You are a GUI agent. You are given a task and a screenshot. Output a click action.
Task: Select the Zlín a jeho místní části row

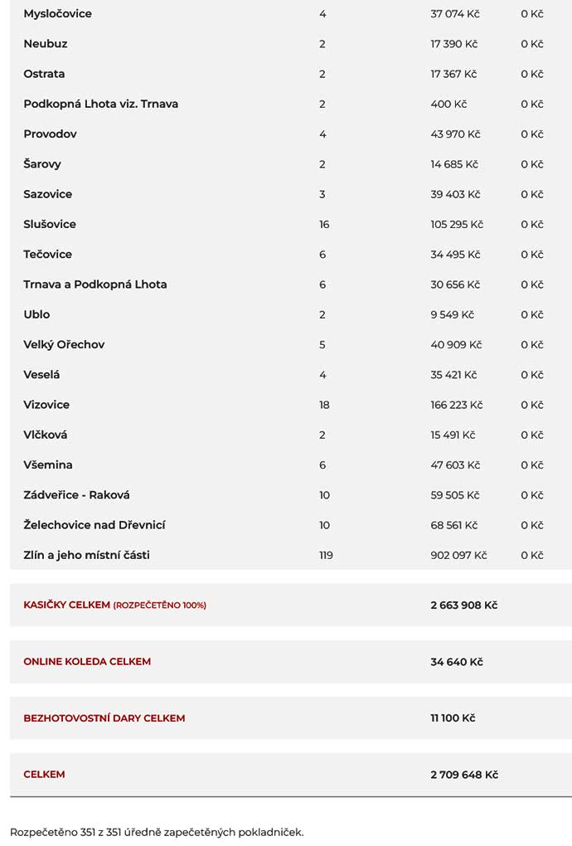[291, 555]
